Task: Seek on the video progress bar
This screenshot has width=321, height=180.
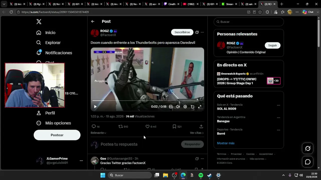Action: 147,100
